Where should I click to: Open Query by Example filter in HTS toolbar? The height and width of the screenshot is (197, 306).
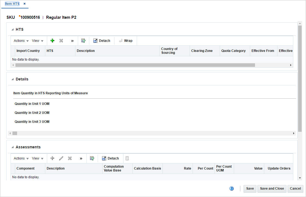pos(83,41)
